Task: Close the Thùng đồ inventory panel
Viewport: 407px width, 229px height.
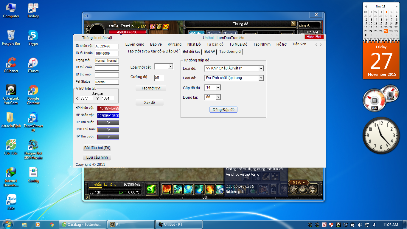Action: point(293,24)
